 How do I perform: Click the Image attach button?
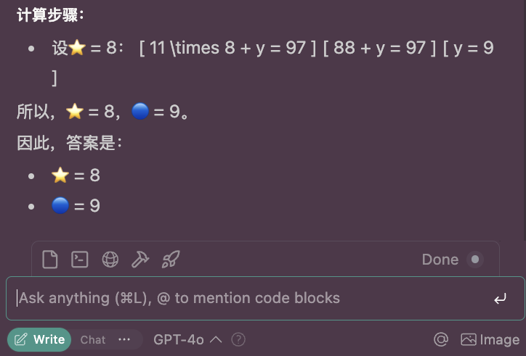490,339
